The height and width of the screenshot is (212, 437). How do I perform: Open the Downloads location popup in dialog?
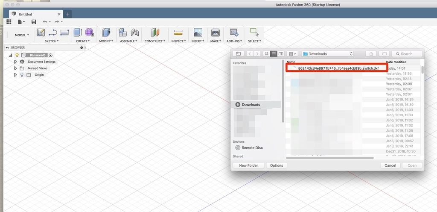click(x=328, y=54)
